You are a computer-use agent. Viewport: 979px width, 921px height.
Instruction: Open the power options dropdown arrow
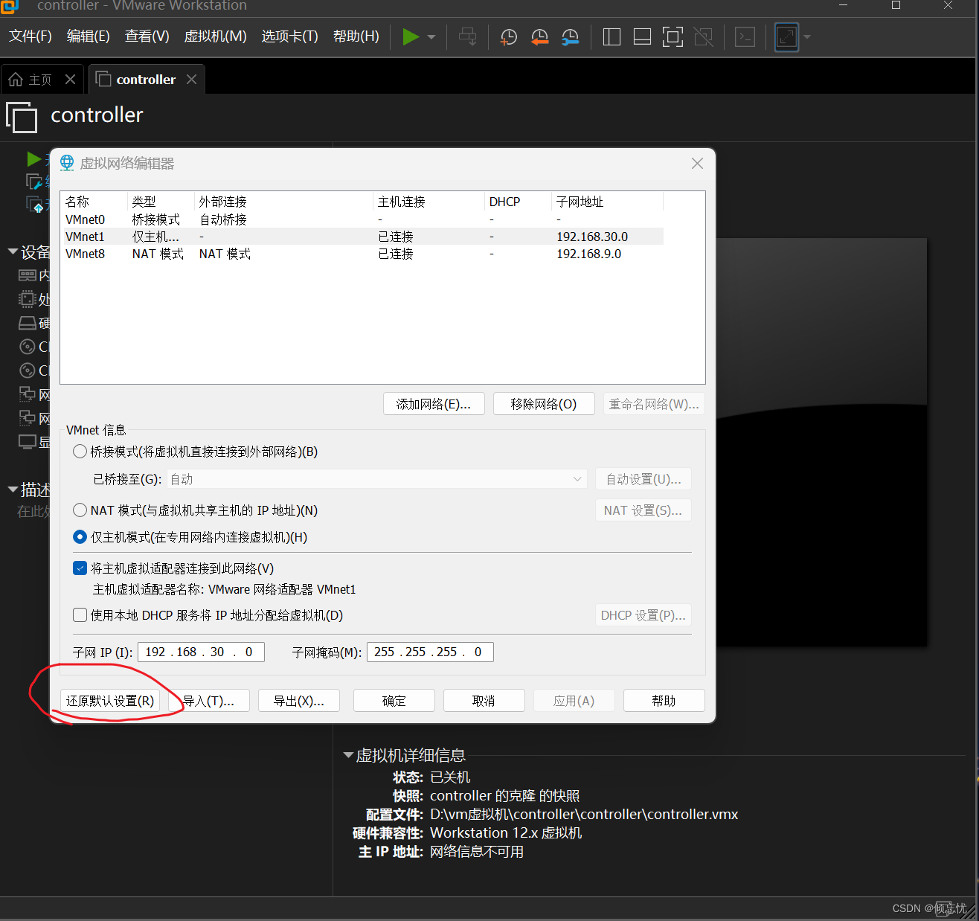pos(431,36)
